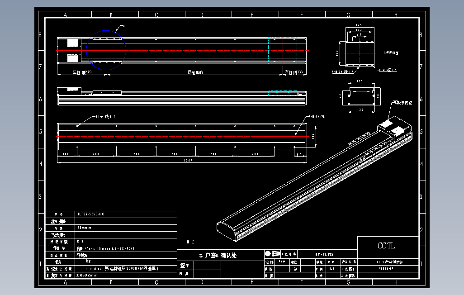Select the CCTL title text
This screenshot has width=464, height=295.
coord(386,246)
